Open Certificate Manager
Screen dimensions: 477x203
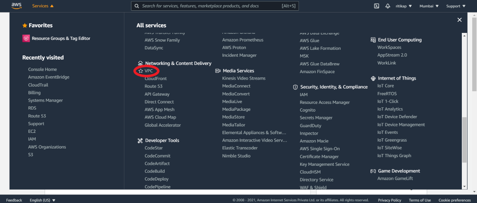pyautogui.click(x=319, y=157)
